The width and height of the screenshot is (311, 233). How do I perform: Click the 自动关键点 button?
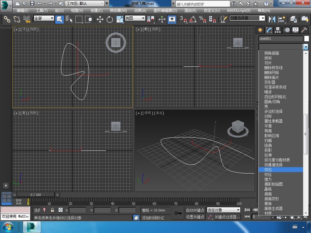tap(195, 210)
